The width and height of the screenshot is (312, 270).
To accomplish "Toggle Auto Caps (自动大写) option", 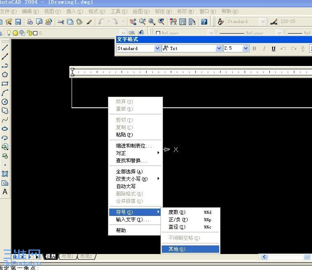I will click(126, 186).
